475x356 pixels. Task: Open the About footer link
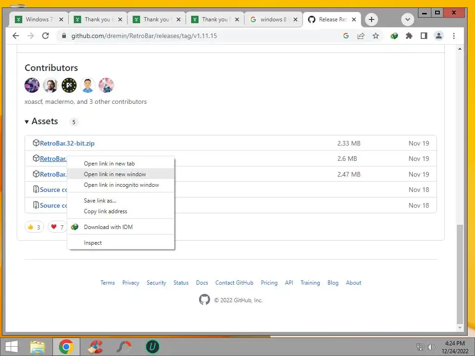point(353,283)
